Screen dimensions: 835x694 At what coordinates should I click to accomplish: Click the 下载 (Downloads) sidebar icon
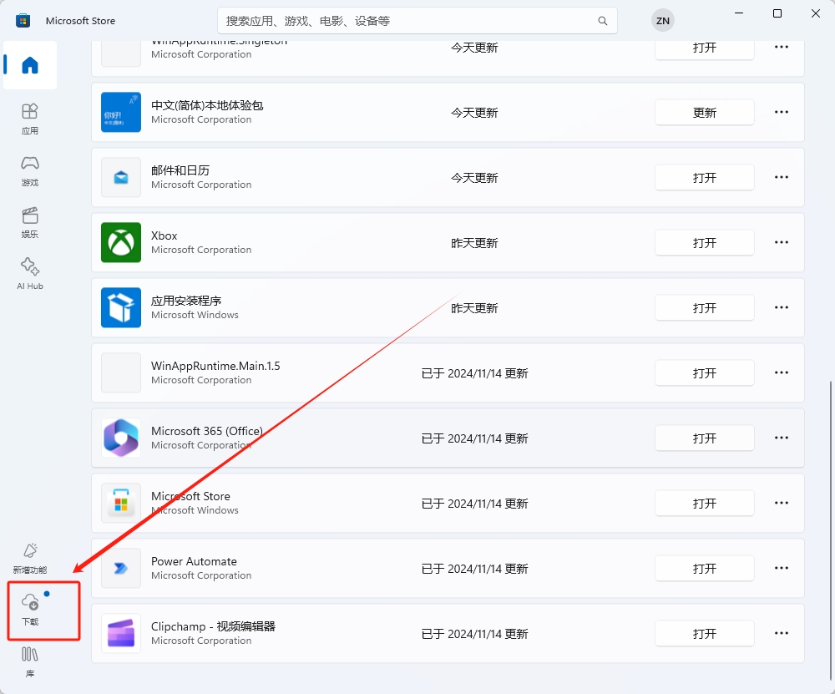(x=30, y=610)
